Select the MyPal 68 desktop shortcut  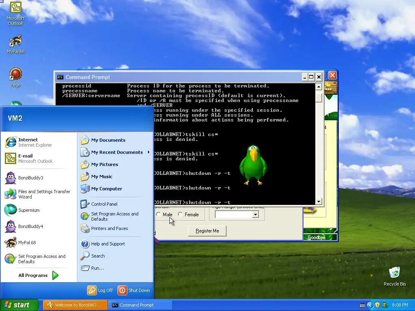[15, 45]
